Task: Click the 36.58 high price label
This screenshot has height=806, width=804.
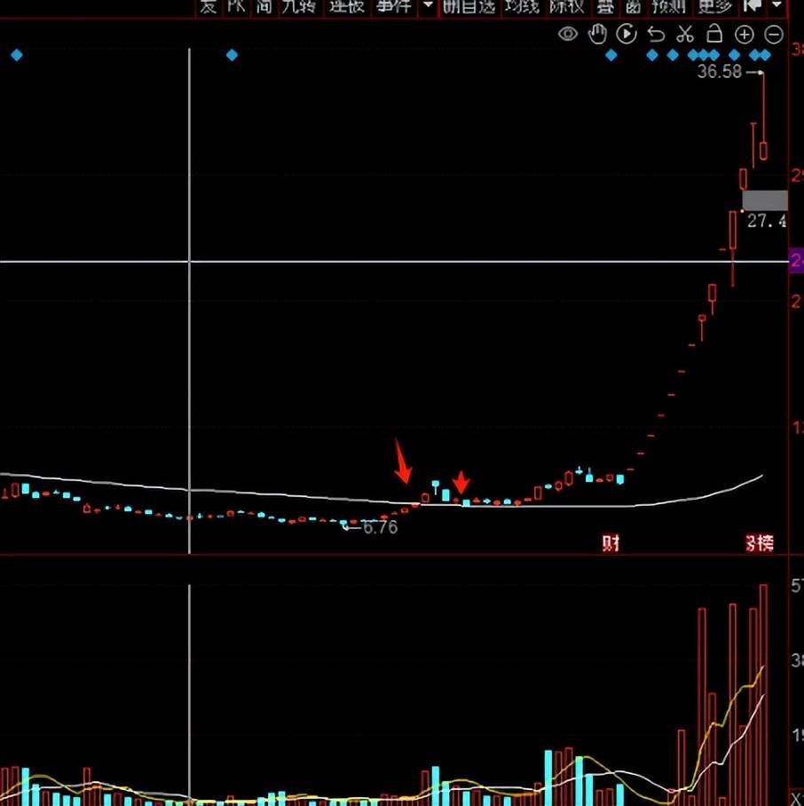Action: [x=719, y=71]
